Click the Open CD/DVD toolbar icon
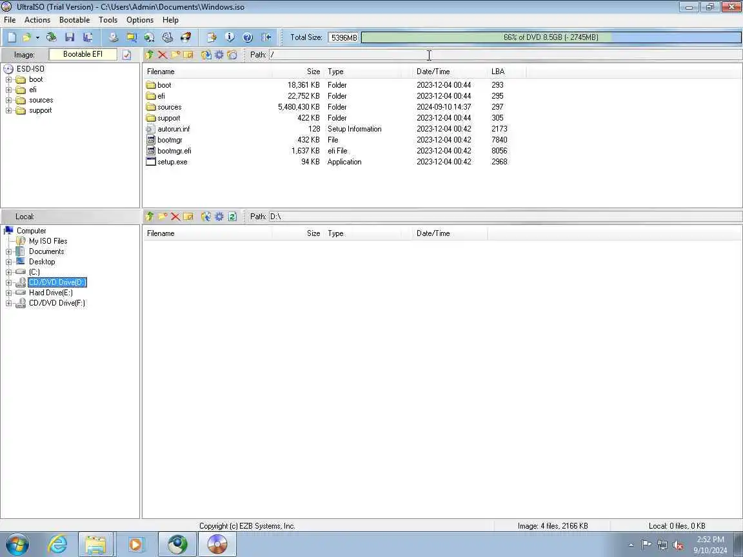Screen dimensions: 743x557 click(51, 37)
